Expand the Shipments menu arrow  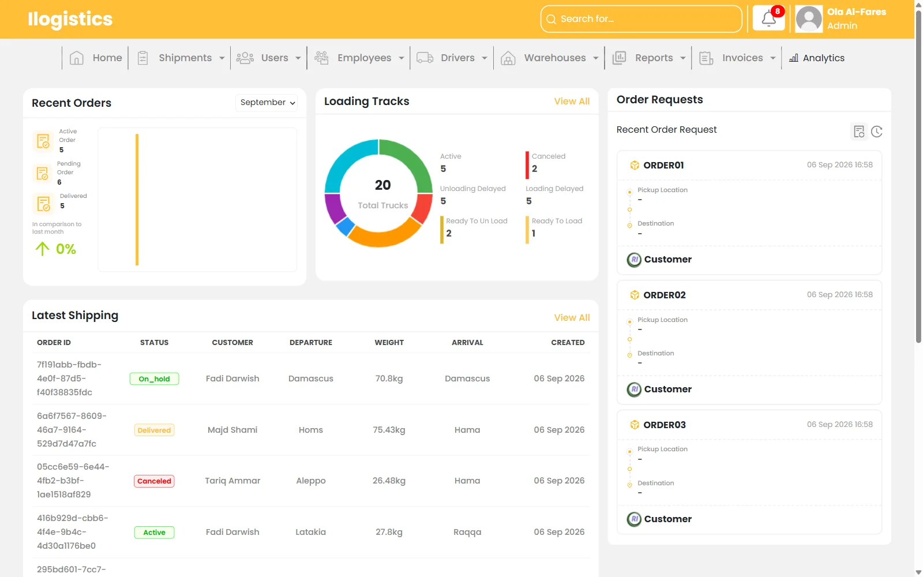tap(222, 58)
